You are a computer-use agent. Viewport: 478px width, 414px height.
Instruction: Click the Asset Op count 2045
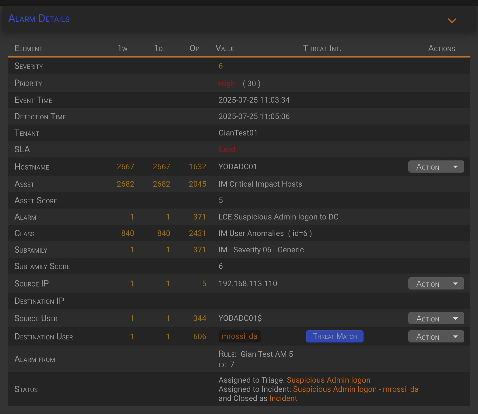(197, 184)
